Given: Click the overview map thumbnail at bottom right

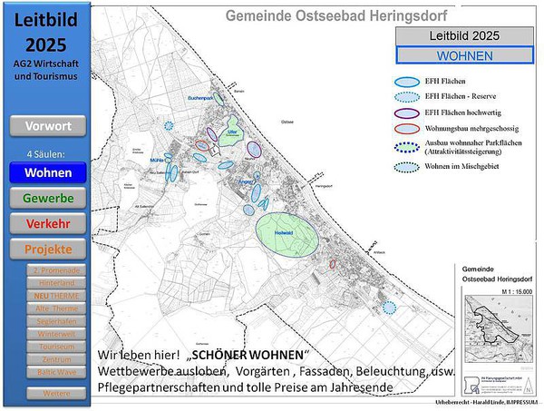Looking at the screenshot, I should (x=494, y=332).
